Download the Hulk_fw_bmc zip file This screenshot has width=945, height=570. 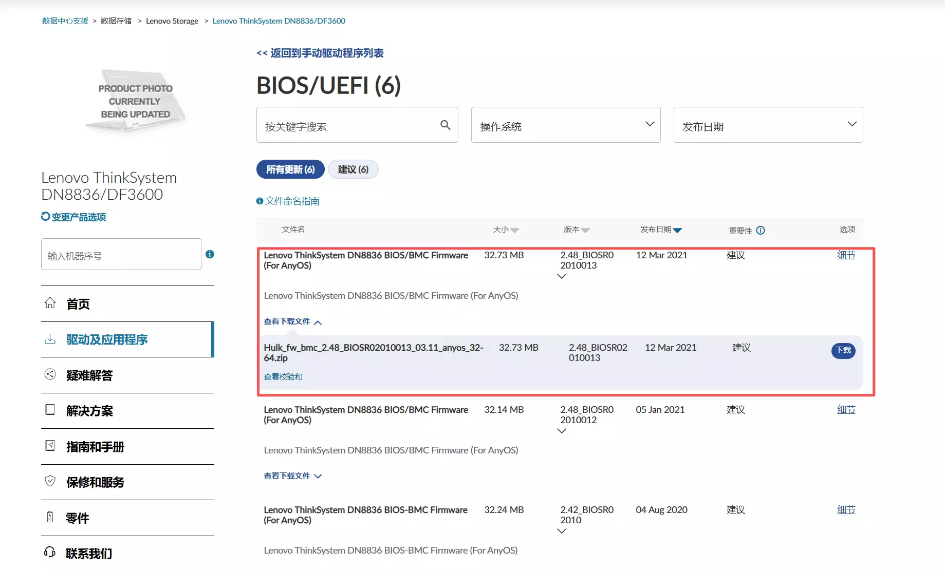(843, 350)
